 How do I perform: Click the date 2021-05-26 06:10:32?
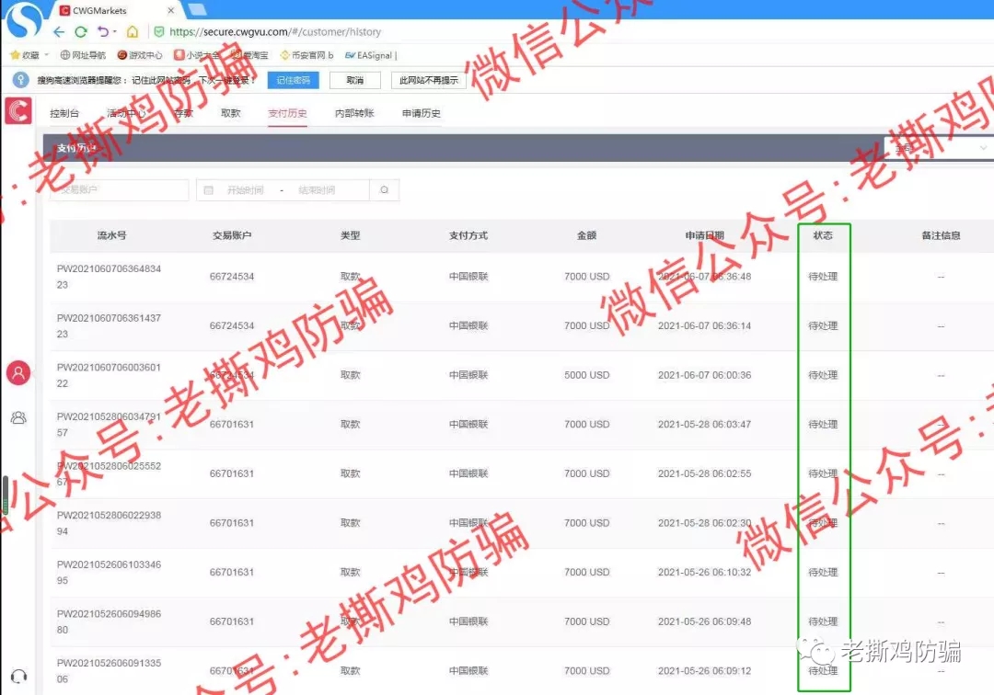704,572
